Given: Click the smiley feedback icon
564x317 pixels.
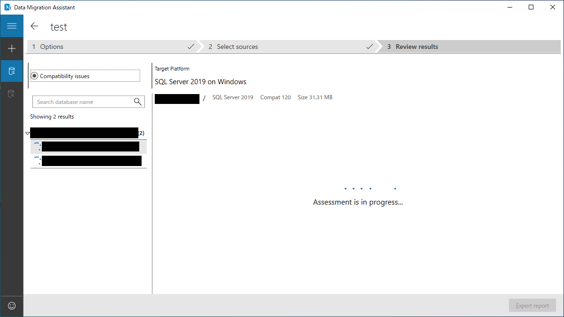Looking at the screenshot, I should pos(11,306).
